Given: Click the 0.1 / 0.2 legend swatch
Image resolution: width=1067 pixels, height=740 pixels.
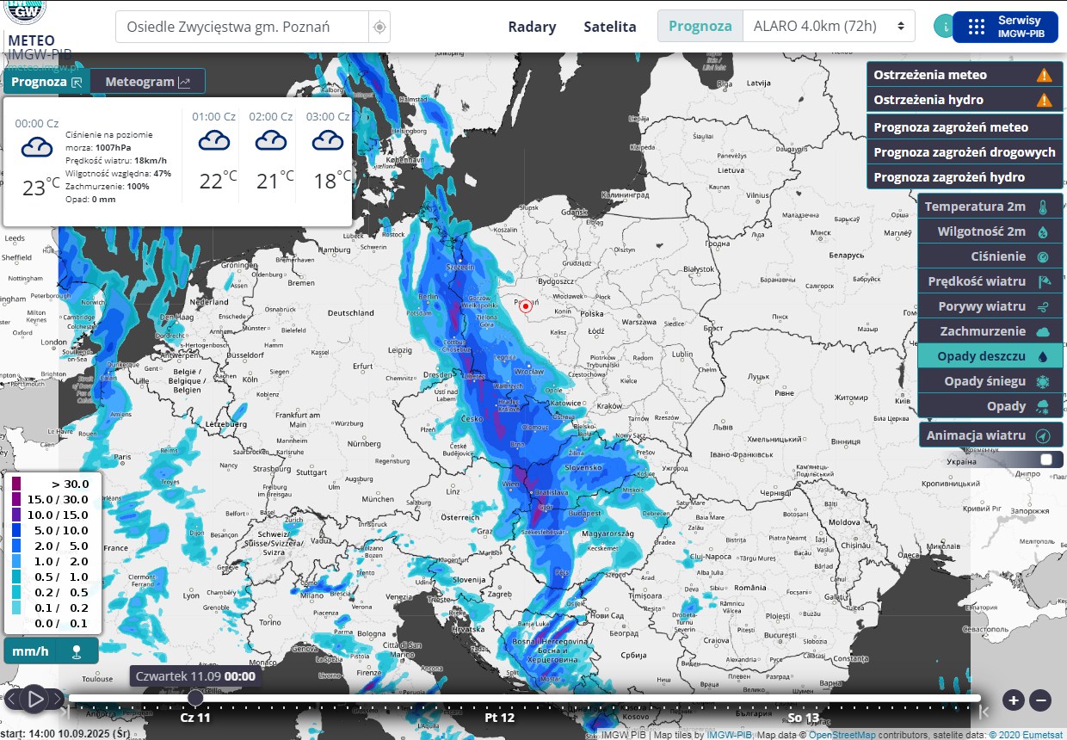Looking at the screenshot, I should coord(15,607).
